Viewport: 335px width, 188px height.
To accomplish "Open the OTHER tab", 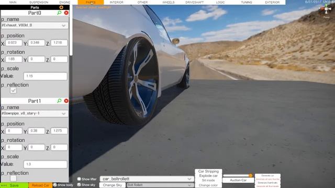I will coord(142,2).
